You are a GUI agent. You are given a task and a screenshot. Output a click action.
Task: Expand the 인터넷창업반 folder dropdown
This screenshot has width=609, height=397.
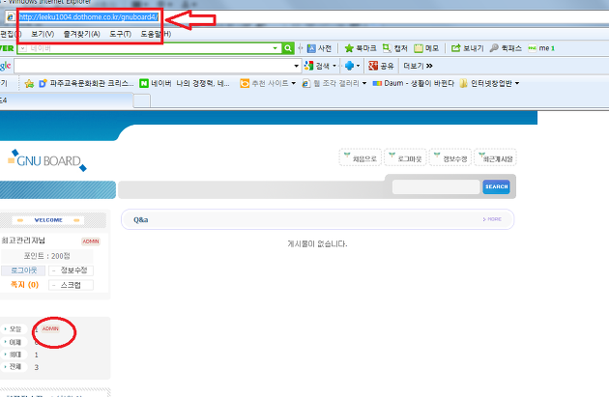pos(517,83)
